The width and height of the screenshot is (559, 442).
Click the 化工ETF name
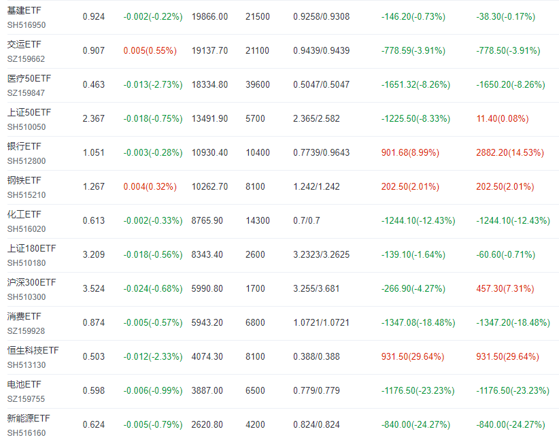(x=24, y=215)
